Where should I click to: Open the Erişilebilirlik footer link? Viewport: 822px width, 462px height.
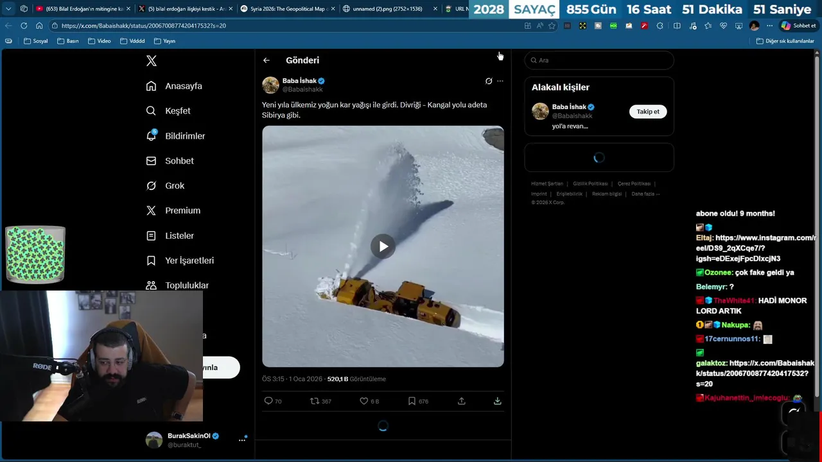click(570, 194)
